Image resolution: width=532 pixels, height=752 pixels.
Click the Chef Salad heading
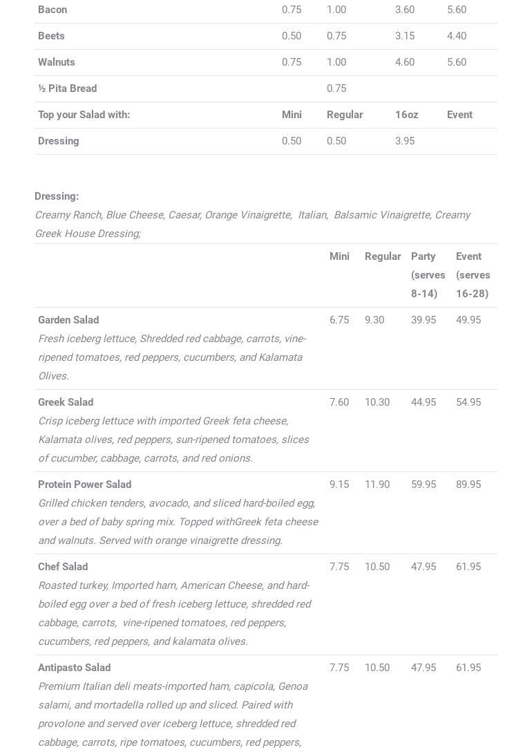pyautogui.click(x=63, y=567)
